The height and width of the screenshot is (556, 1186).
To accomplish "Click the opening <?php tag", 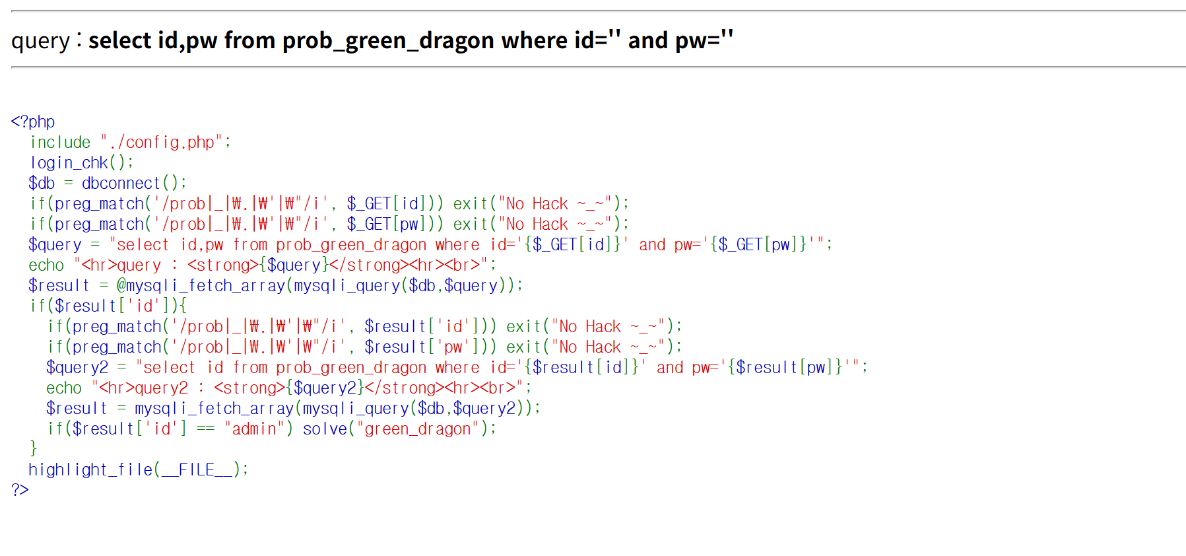I will coord(33,122).
